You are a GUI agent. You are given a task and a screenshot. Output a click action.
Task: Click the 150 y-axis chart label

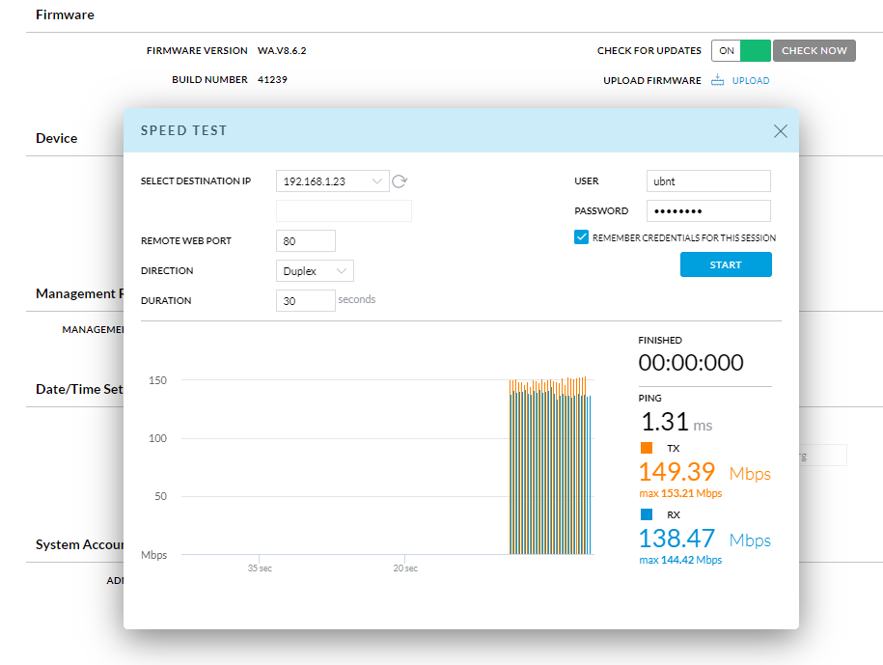point(157,380)
